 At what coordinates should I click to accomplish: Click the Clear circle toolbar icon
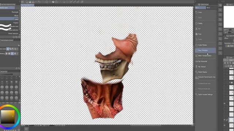(x=47, y=2)
